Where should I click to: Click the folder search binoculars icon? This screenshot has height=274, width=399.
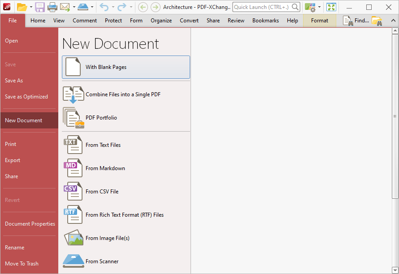coord(377,21)
